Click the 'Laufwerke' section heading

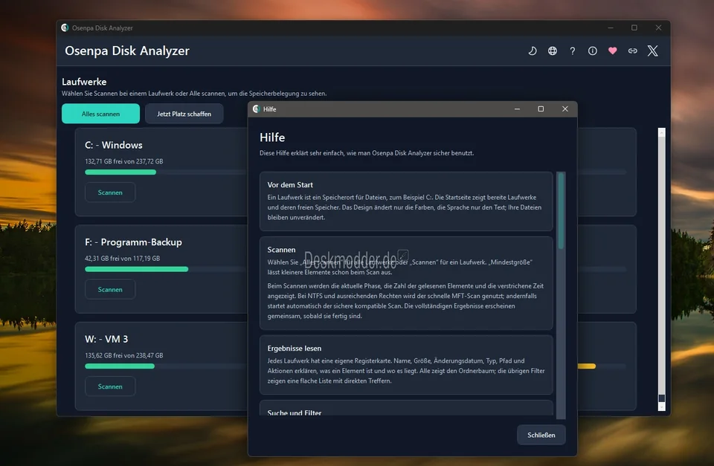84,82
